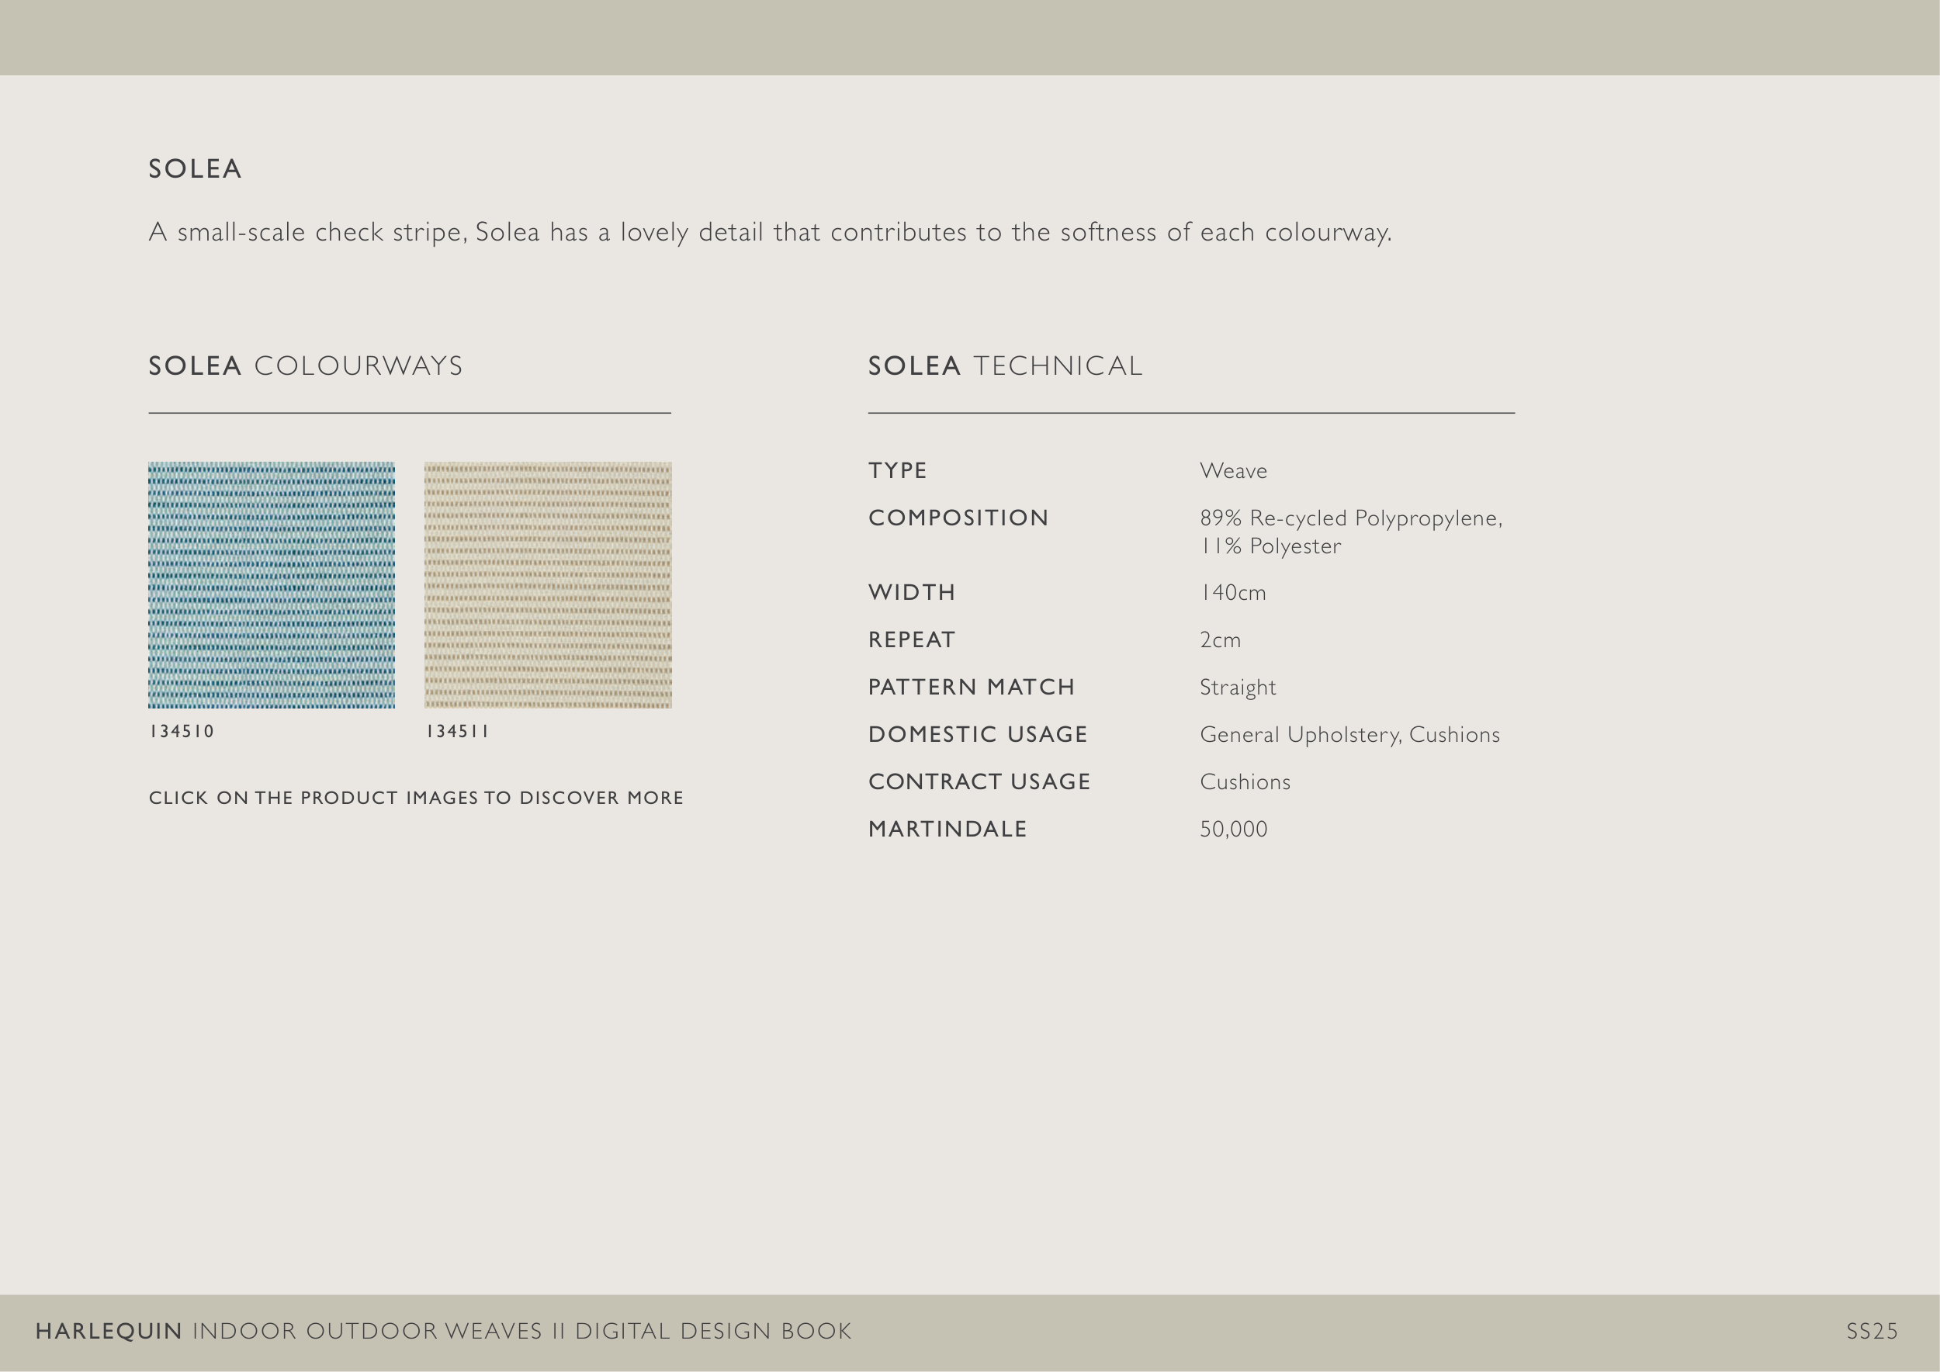Click the Straight pattern match value

pos(1237,688)
